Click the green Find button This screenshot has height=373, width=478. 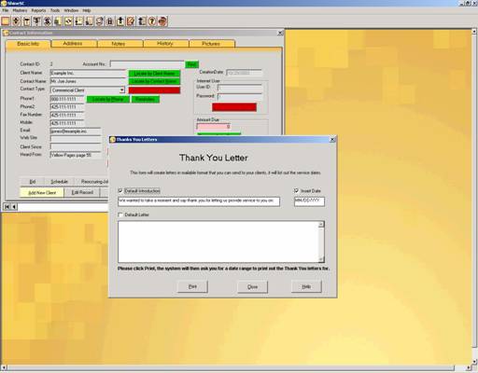(191, 64)
